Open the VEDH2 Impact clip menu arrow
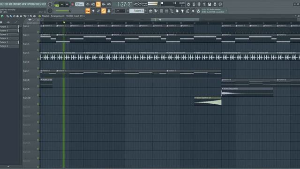The width and height of the screenshot is (300, 169). 223,89
